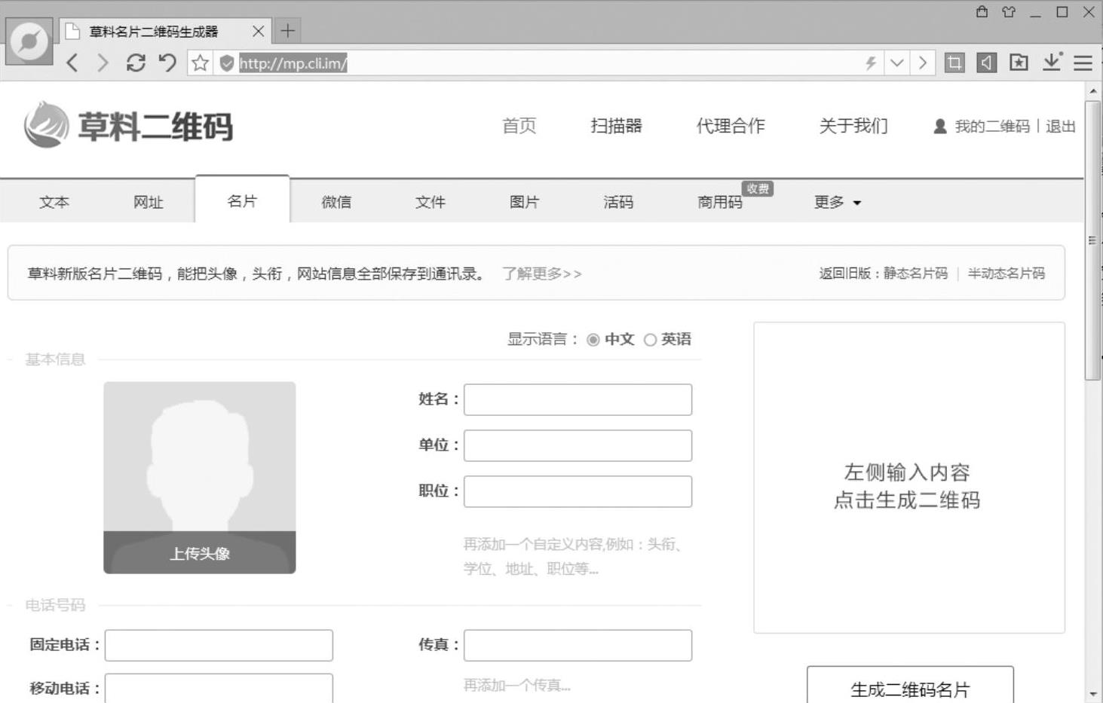
Task: Switch to the 图片 tab
Action: pyautogui.click(x=525, y=202)
